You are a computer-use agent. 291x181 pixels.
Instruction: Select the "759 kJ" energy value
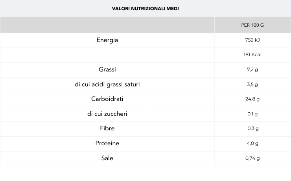[x=252, y=40]
